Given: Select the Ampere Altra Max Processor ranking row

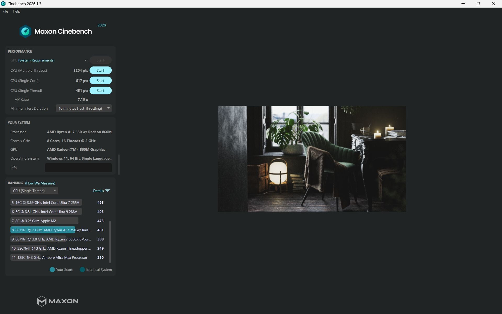Looking at the screenshot, I should point(57,257).
